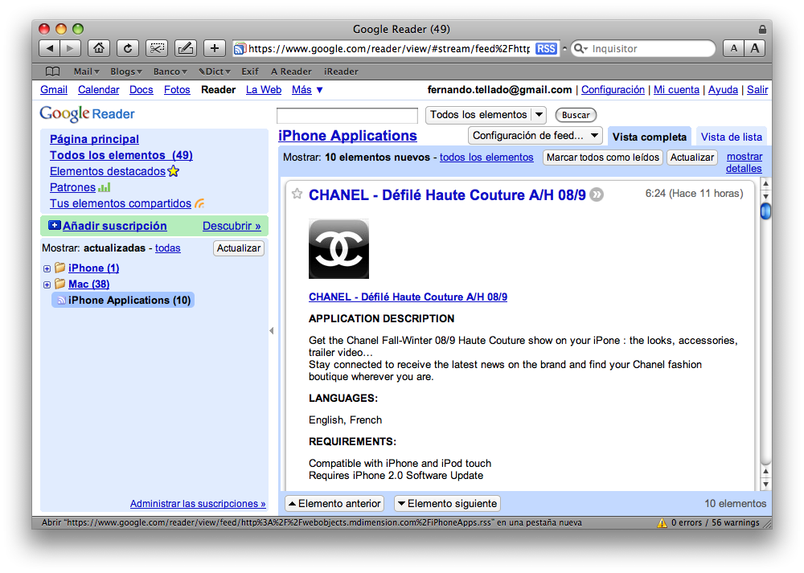This screenshot has height=573, width=804.
Task: Go forward with the browser forward arrow
Action: (70, 49)
